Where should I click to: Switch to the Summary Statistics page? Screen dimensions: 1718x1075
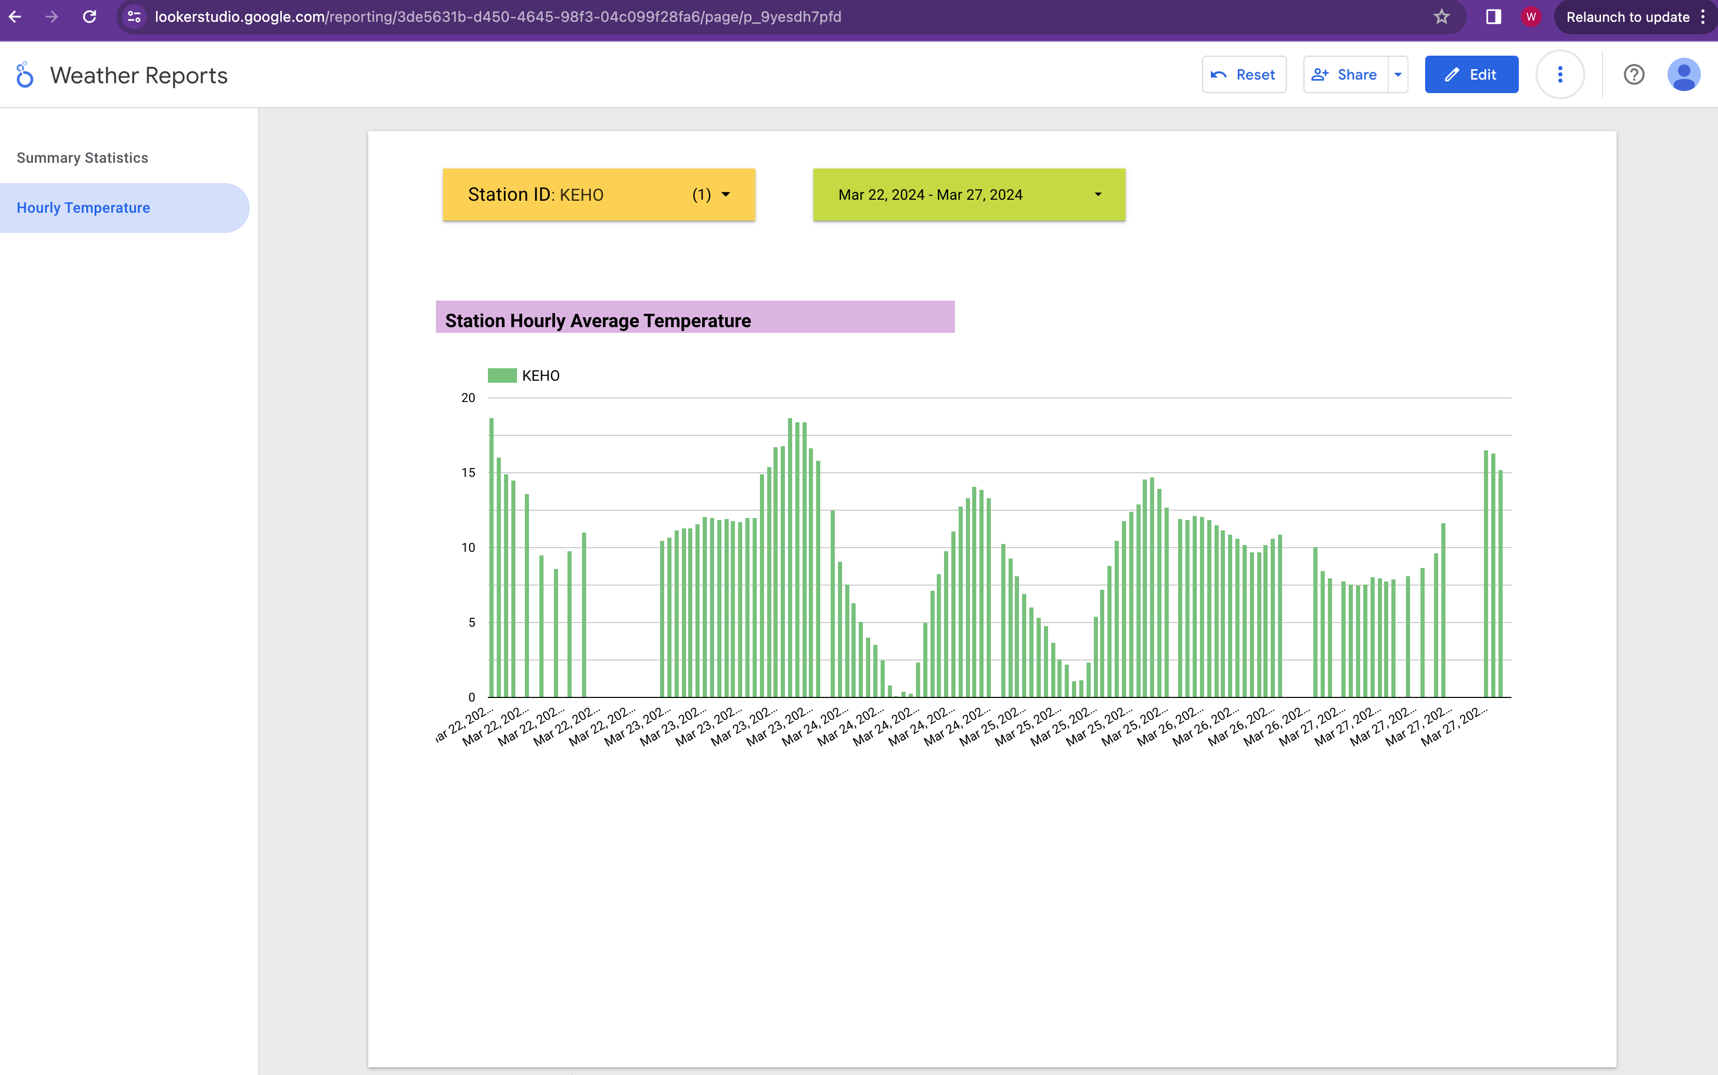(x=83, y=158)
